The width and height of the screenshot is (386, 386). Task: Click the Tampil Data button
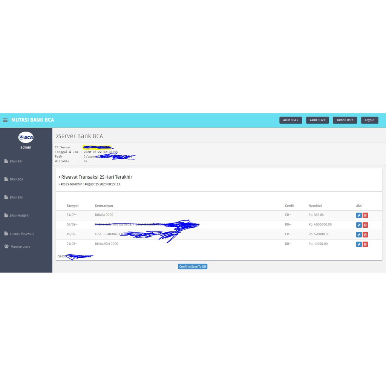click(x=345, y=120)
